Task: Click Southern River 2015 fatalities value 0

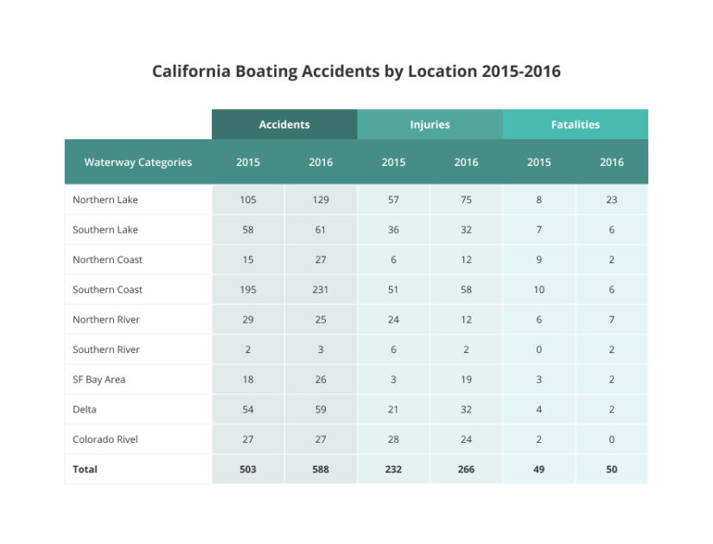Action: (x=538, y=349)
